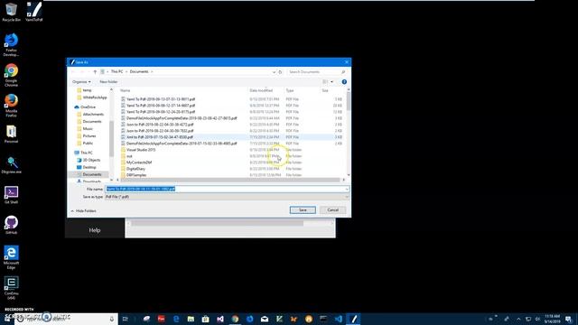Image resolution: width=578 pixels, height=325 pixels.
Task: Open Visual Studio Code from the taskbar
Action: [x=339, y=319]
